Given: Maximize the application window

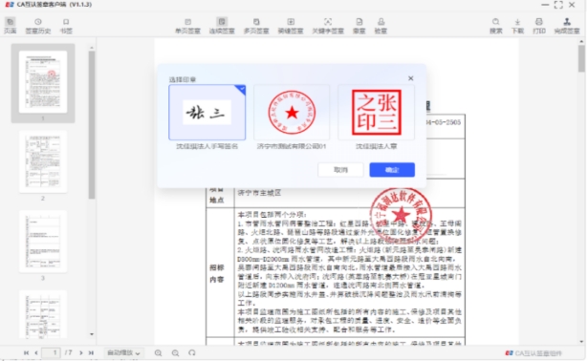Looking at the screenshot, I should pyautogui.click(x=558, y=5).
